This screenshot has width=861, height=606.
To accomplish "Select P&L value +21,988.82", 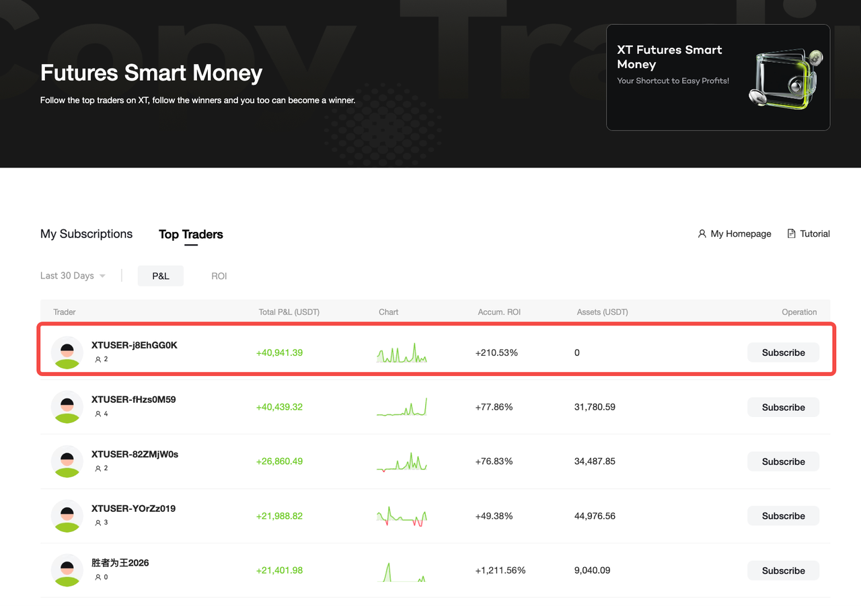I will pos(279,516).
